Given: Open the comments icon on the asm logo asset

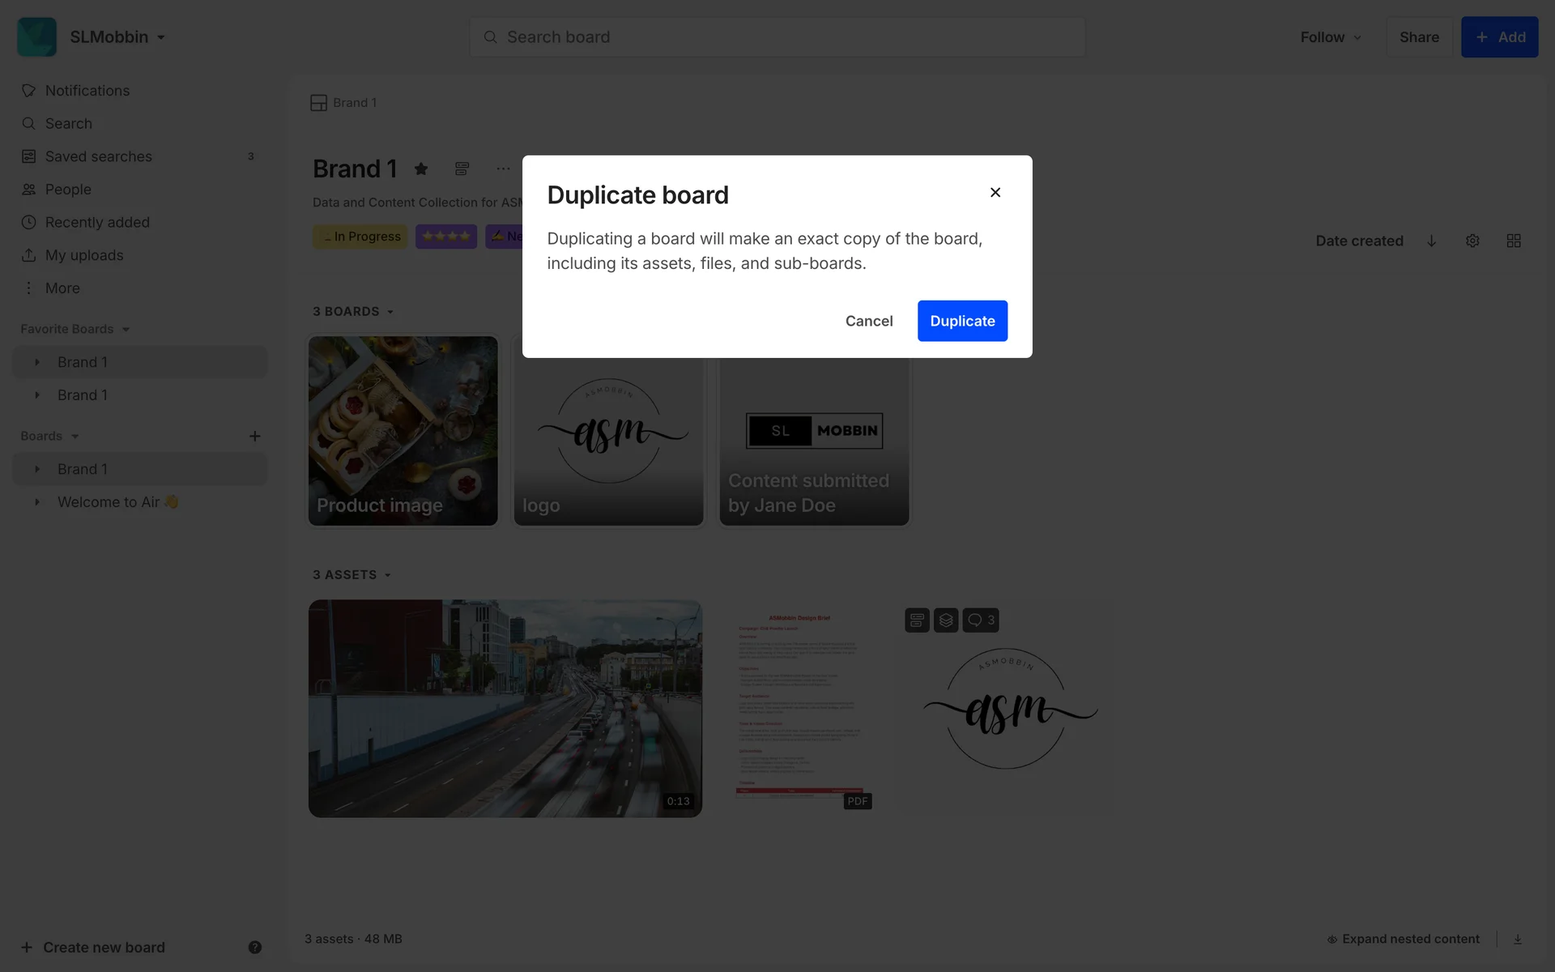Looking at the screenshot, I should (x=981, y=620).
